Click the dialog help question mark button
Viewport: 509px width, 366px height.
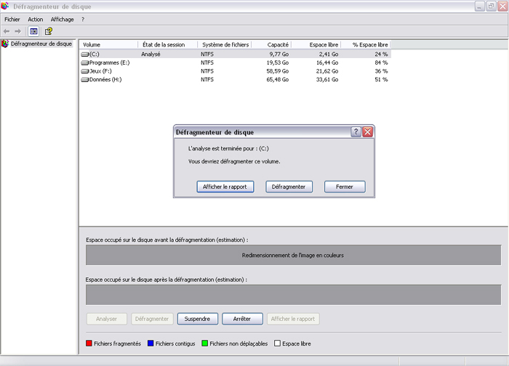tap(356, 131)
